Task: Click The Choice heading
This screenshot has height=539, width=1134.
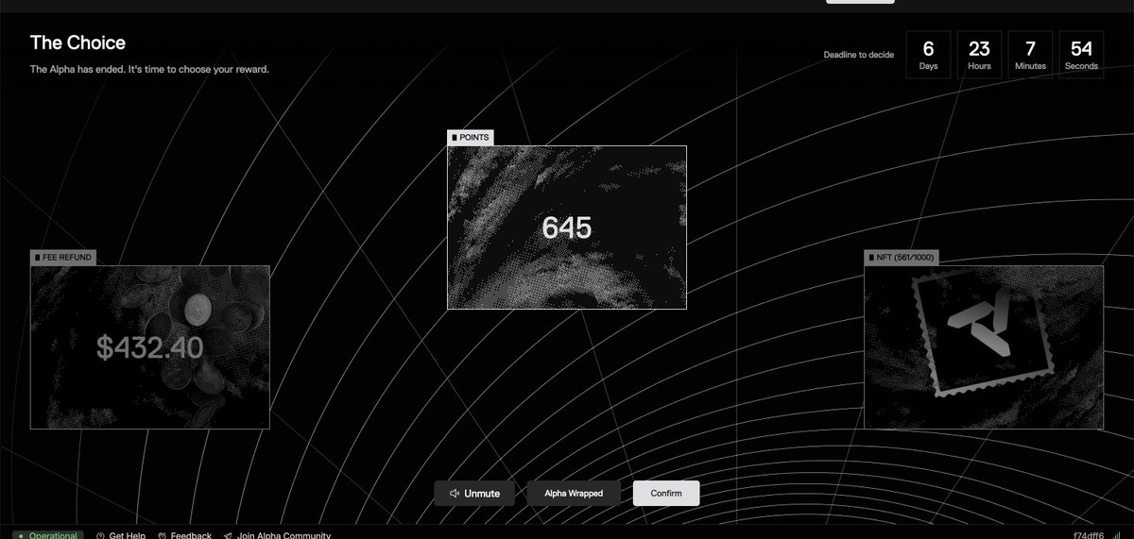Action: click(x=77, y=42)
